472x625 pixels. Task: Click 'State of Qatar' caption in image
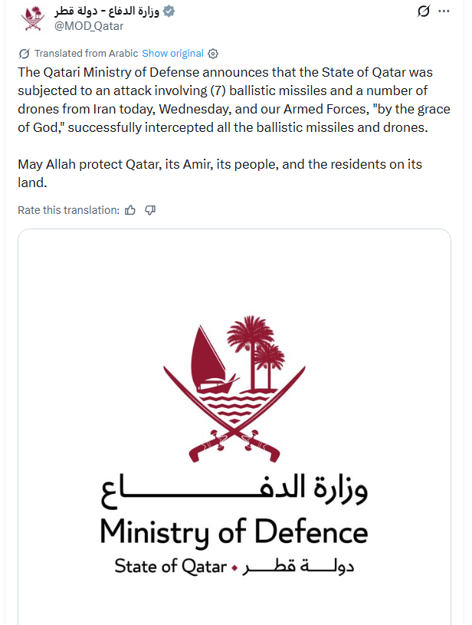point(170,567)
